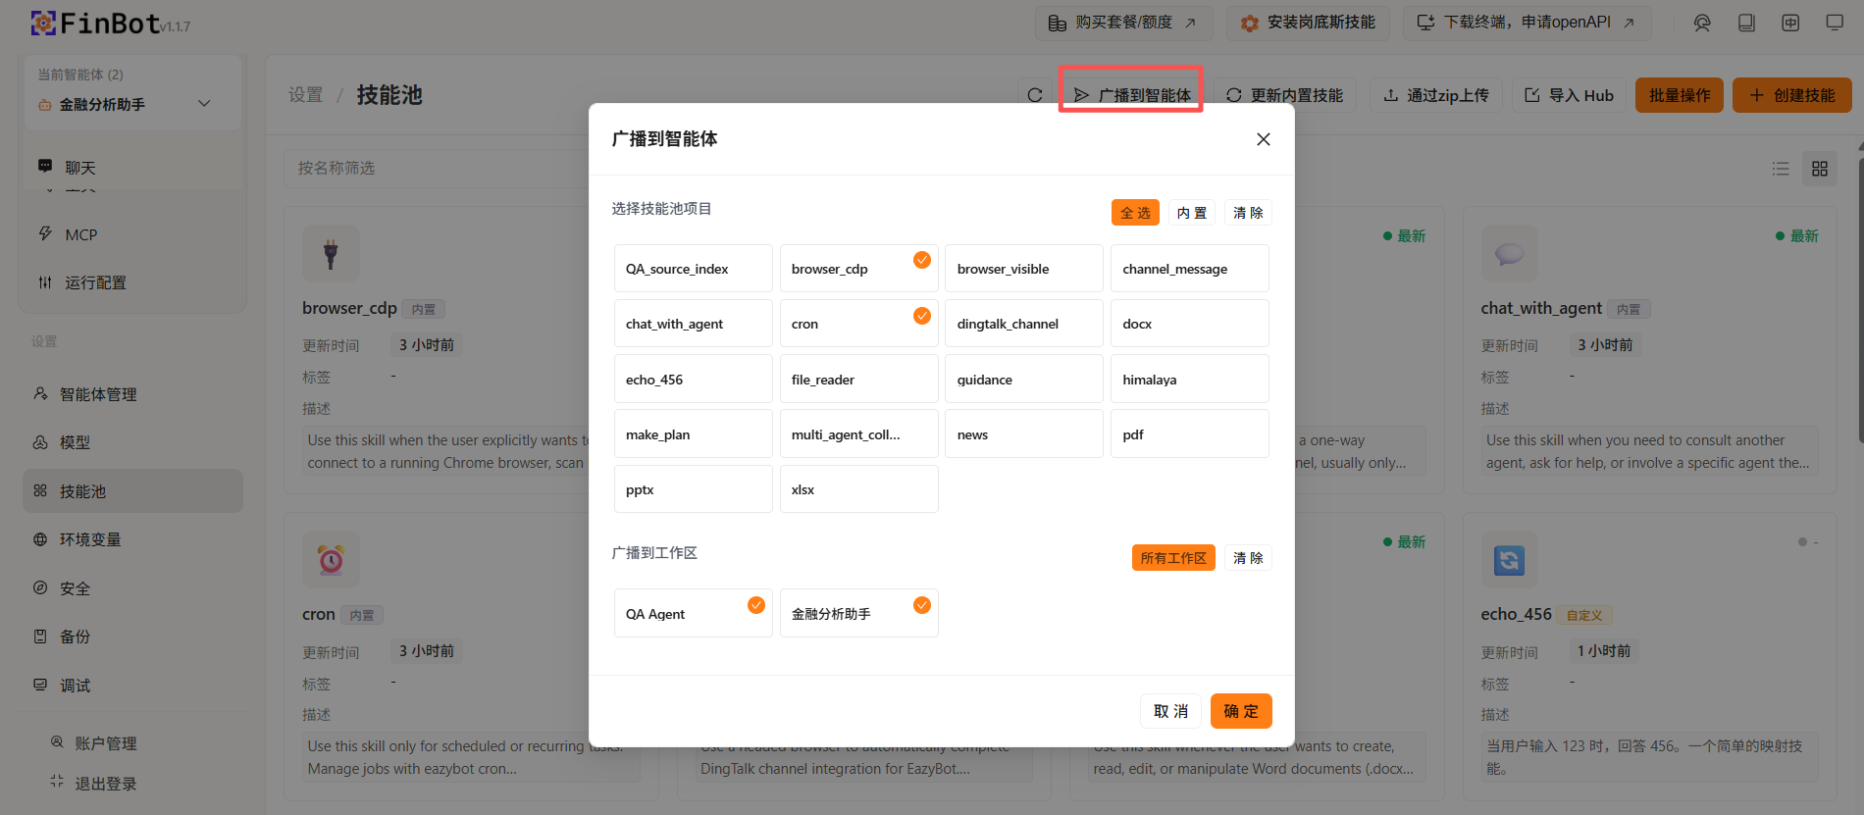Confirm broadcast with 确定 button
The height and width of the screenshot is (815, 1864).
pos(1241,711)
